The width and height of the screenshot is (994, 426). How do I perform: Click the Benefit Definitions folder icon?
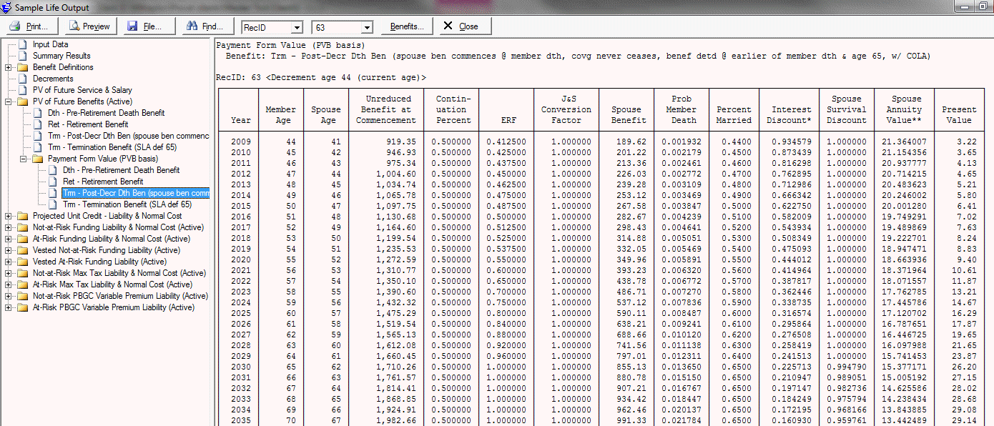[22, 67]
